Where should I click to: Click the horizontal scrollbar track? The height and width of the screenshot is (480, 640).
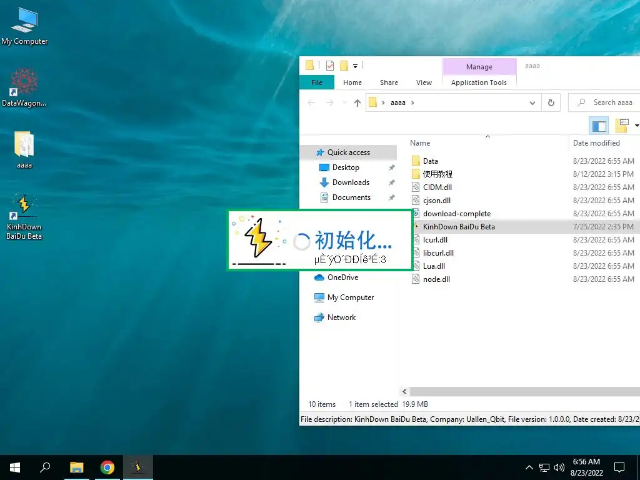524,392
